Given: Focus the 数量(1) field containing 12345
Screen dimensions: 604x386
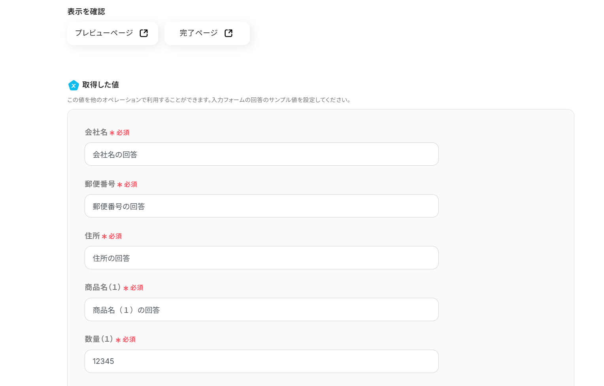Looking at the screenshot, I should coord(262,361).
